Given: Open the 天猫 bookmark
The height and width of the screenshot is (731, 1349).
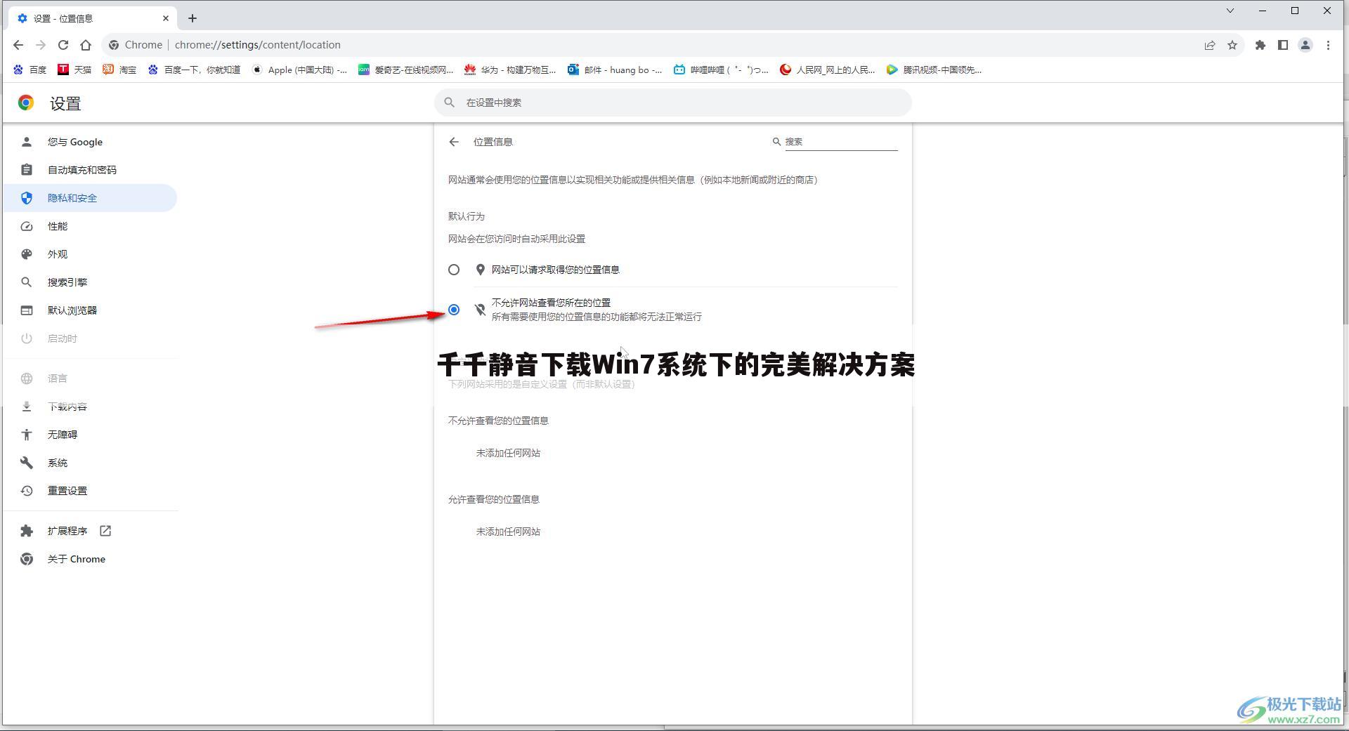Looking at the screenshot, I should point(74,70).
